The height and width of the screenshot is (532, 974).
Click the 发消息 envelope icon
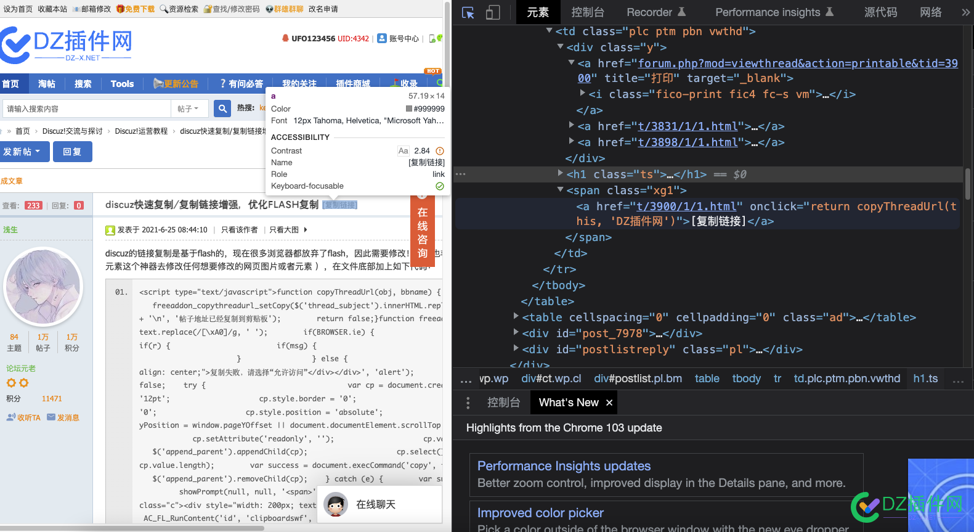click(51, 417)
